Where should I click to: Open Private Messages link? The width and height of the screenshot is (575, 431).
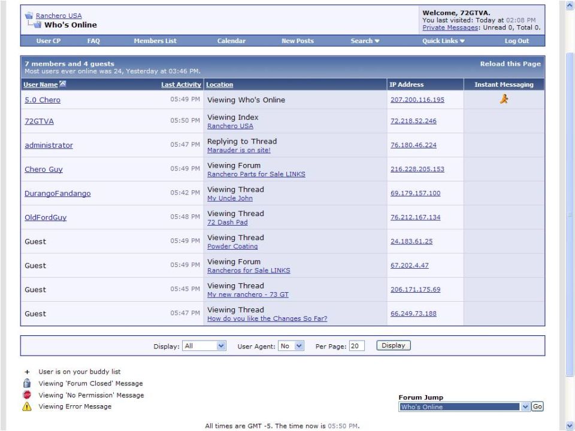coord(450,28)
